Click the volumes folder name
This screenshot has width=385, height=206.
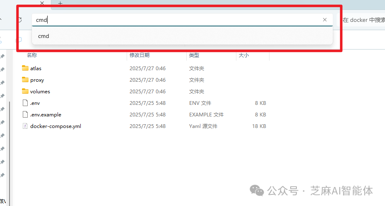click(40, 91)
